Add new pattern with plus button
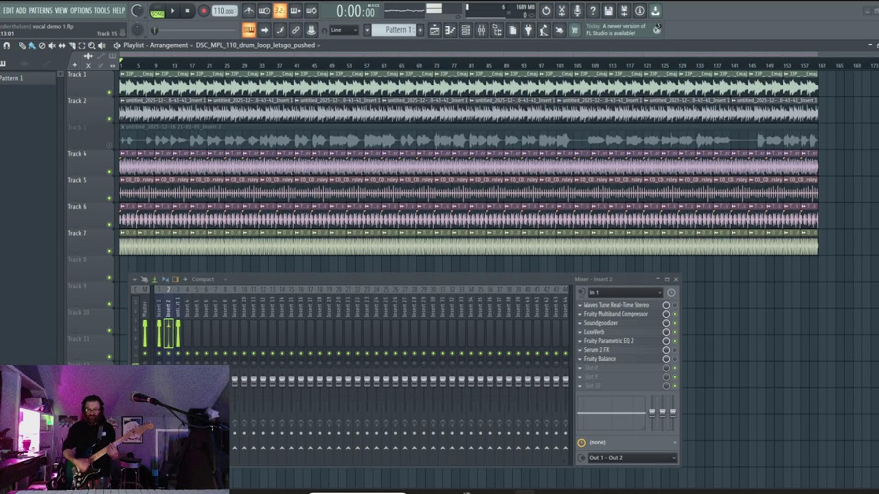Viewport: 879px width, 494px height. [x=420, y=30]
